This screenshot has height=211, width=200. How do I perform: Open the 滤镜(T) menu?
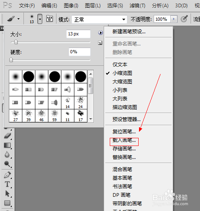point(137,6)
